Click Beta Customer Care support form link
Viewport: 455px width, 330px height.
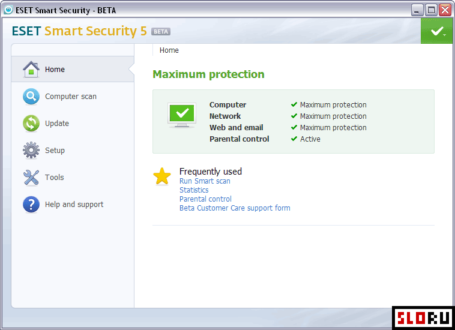(x=235, y=208)
